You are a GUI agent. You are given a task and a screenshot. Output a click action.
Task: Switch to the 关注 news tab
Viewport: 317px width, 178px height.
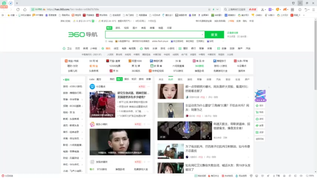pos(161,80)
